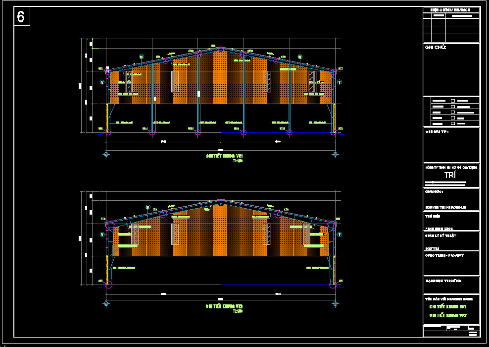Click the company name line above TRÍ
Viewport: 489px width, 347px height.
coord(451,168)
